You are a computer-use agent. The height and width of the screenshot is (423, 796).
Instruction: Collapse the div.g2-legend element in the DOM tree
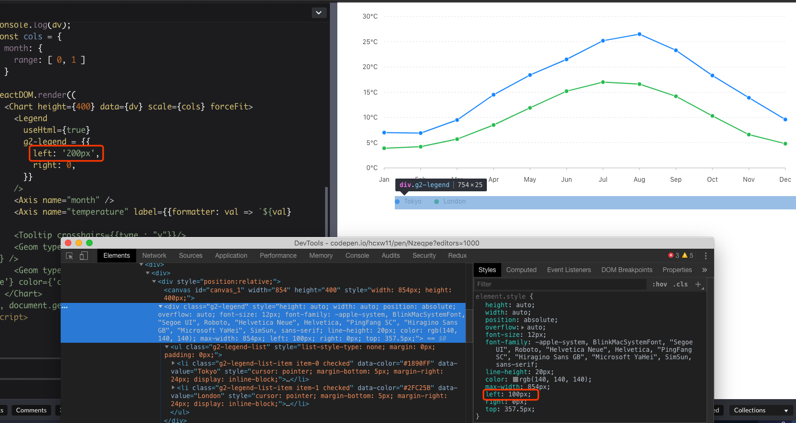[x=160, y=306]
